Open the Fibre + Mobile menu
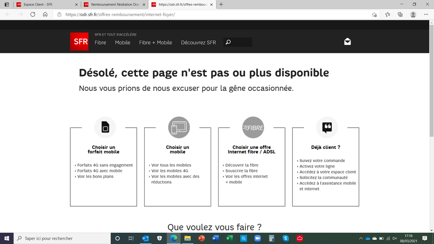Viewport: 434px width, 244px height. tap(156, 43)
